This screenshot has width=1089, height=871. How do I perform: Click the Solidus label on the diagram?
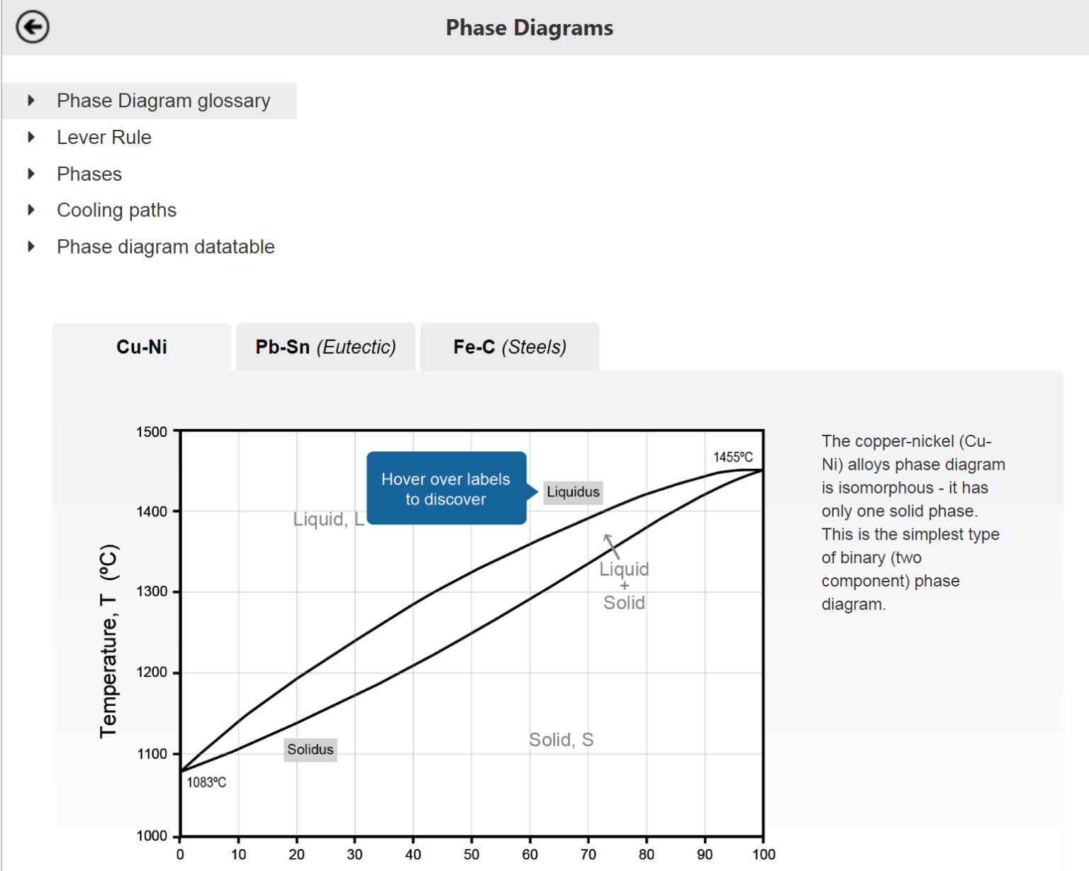click(311, 750)
